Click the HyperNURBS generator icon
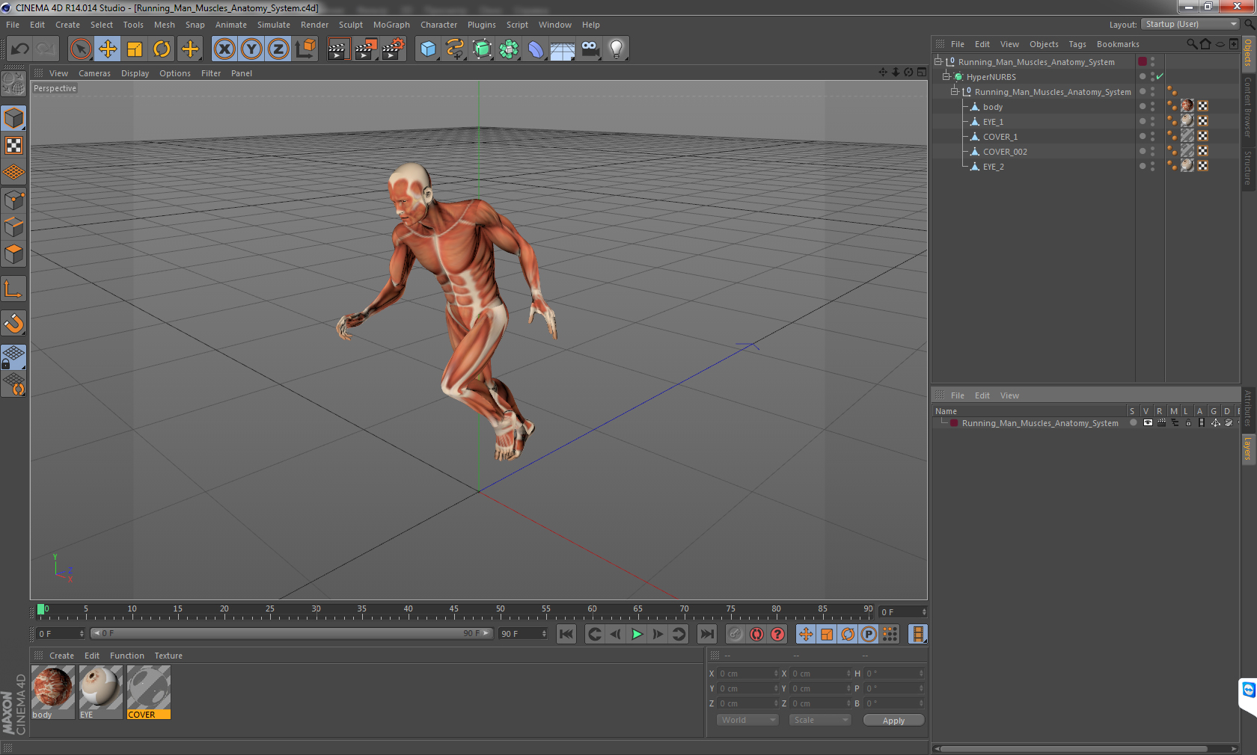Viewport: 1257px width, 755px height. [483, 49]
